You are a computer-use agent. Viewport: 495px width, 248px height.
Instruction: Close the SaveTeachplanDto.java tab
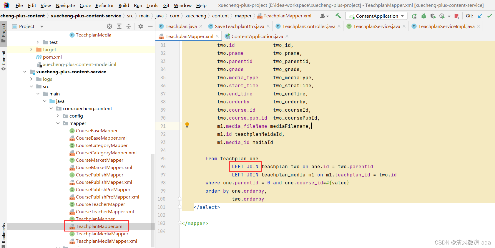[x=268, y=26]
